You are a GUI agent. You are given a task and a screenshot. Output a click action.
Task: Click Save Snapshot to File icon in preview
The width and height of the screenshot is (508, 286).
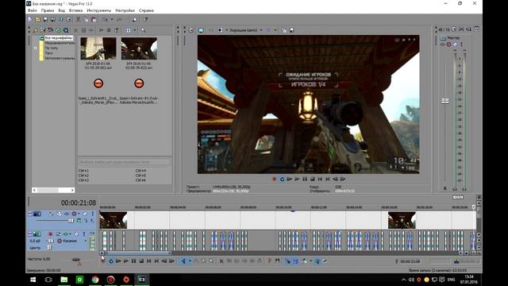pos(291,30)
